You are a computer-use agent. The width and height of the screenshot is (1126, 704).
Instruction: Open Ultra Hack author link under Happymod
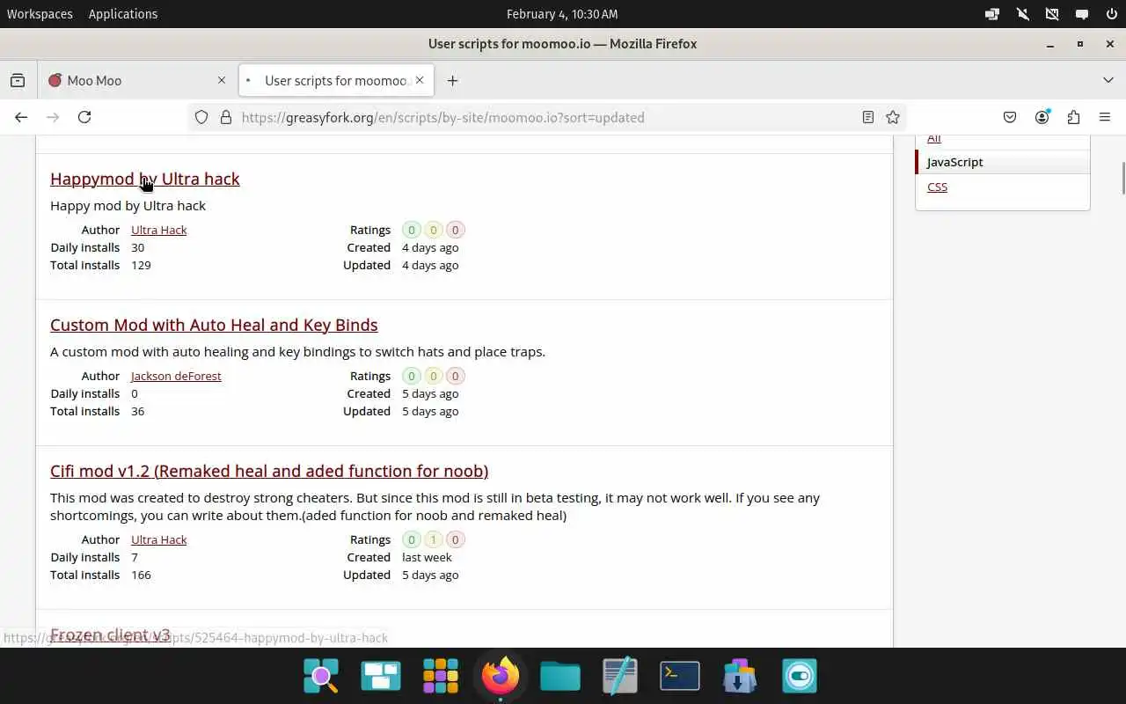(159, 230)
